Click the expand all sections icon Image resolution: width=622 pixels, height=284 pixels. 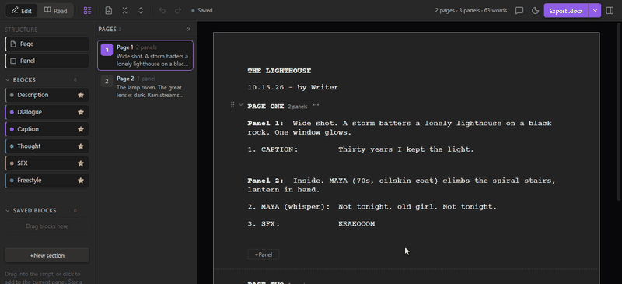(141, 11)
